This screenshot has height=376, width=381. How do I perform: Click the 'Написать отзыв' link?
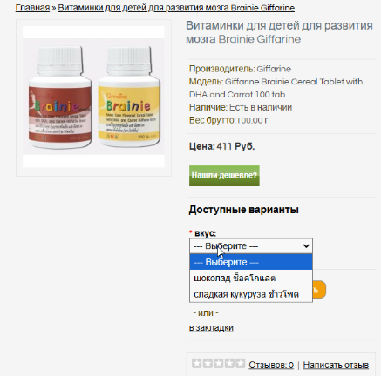pos(336,365)
